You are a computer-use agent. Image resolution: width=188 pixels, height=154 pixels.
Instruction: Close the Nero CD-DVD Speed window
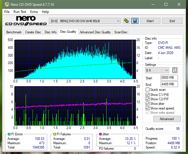[179, 4]
